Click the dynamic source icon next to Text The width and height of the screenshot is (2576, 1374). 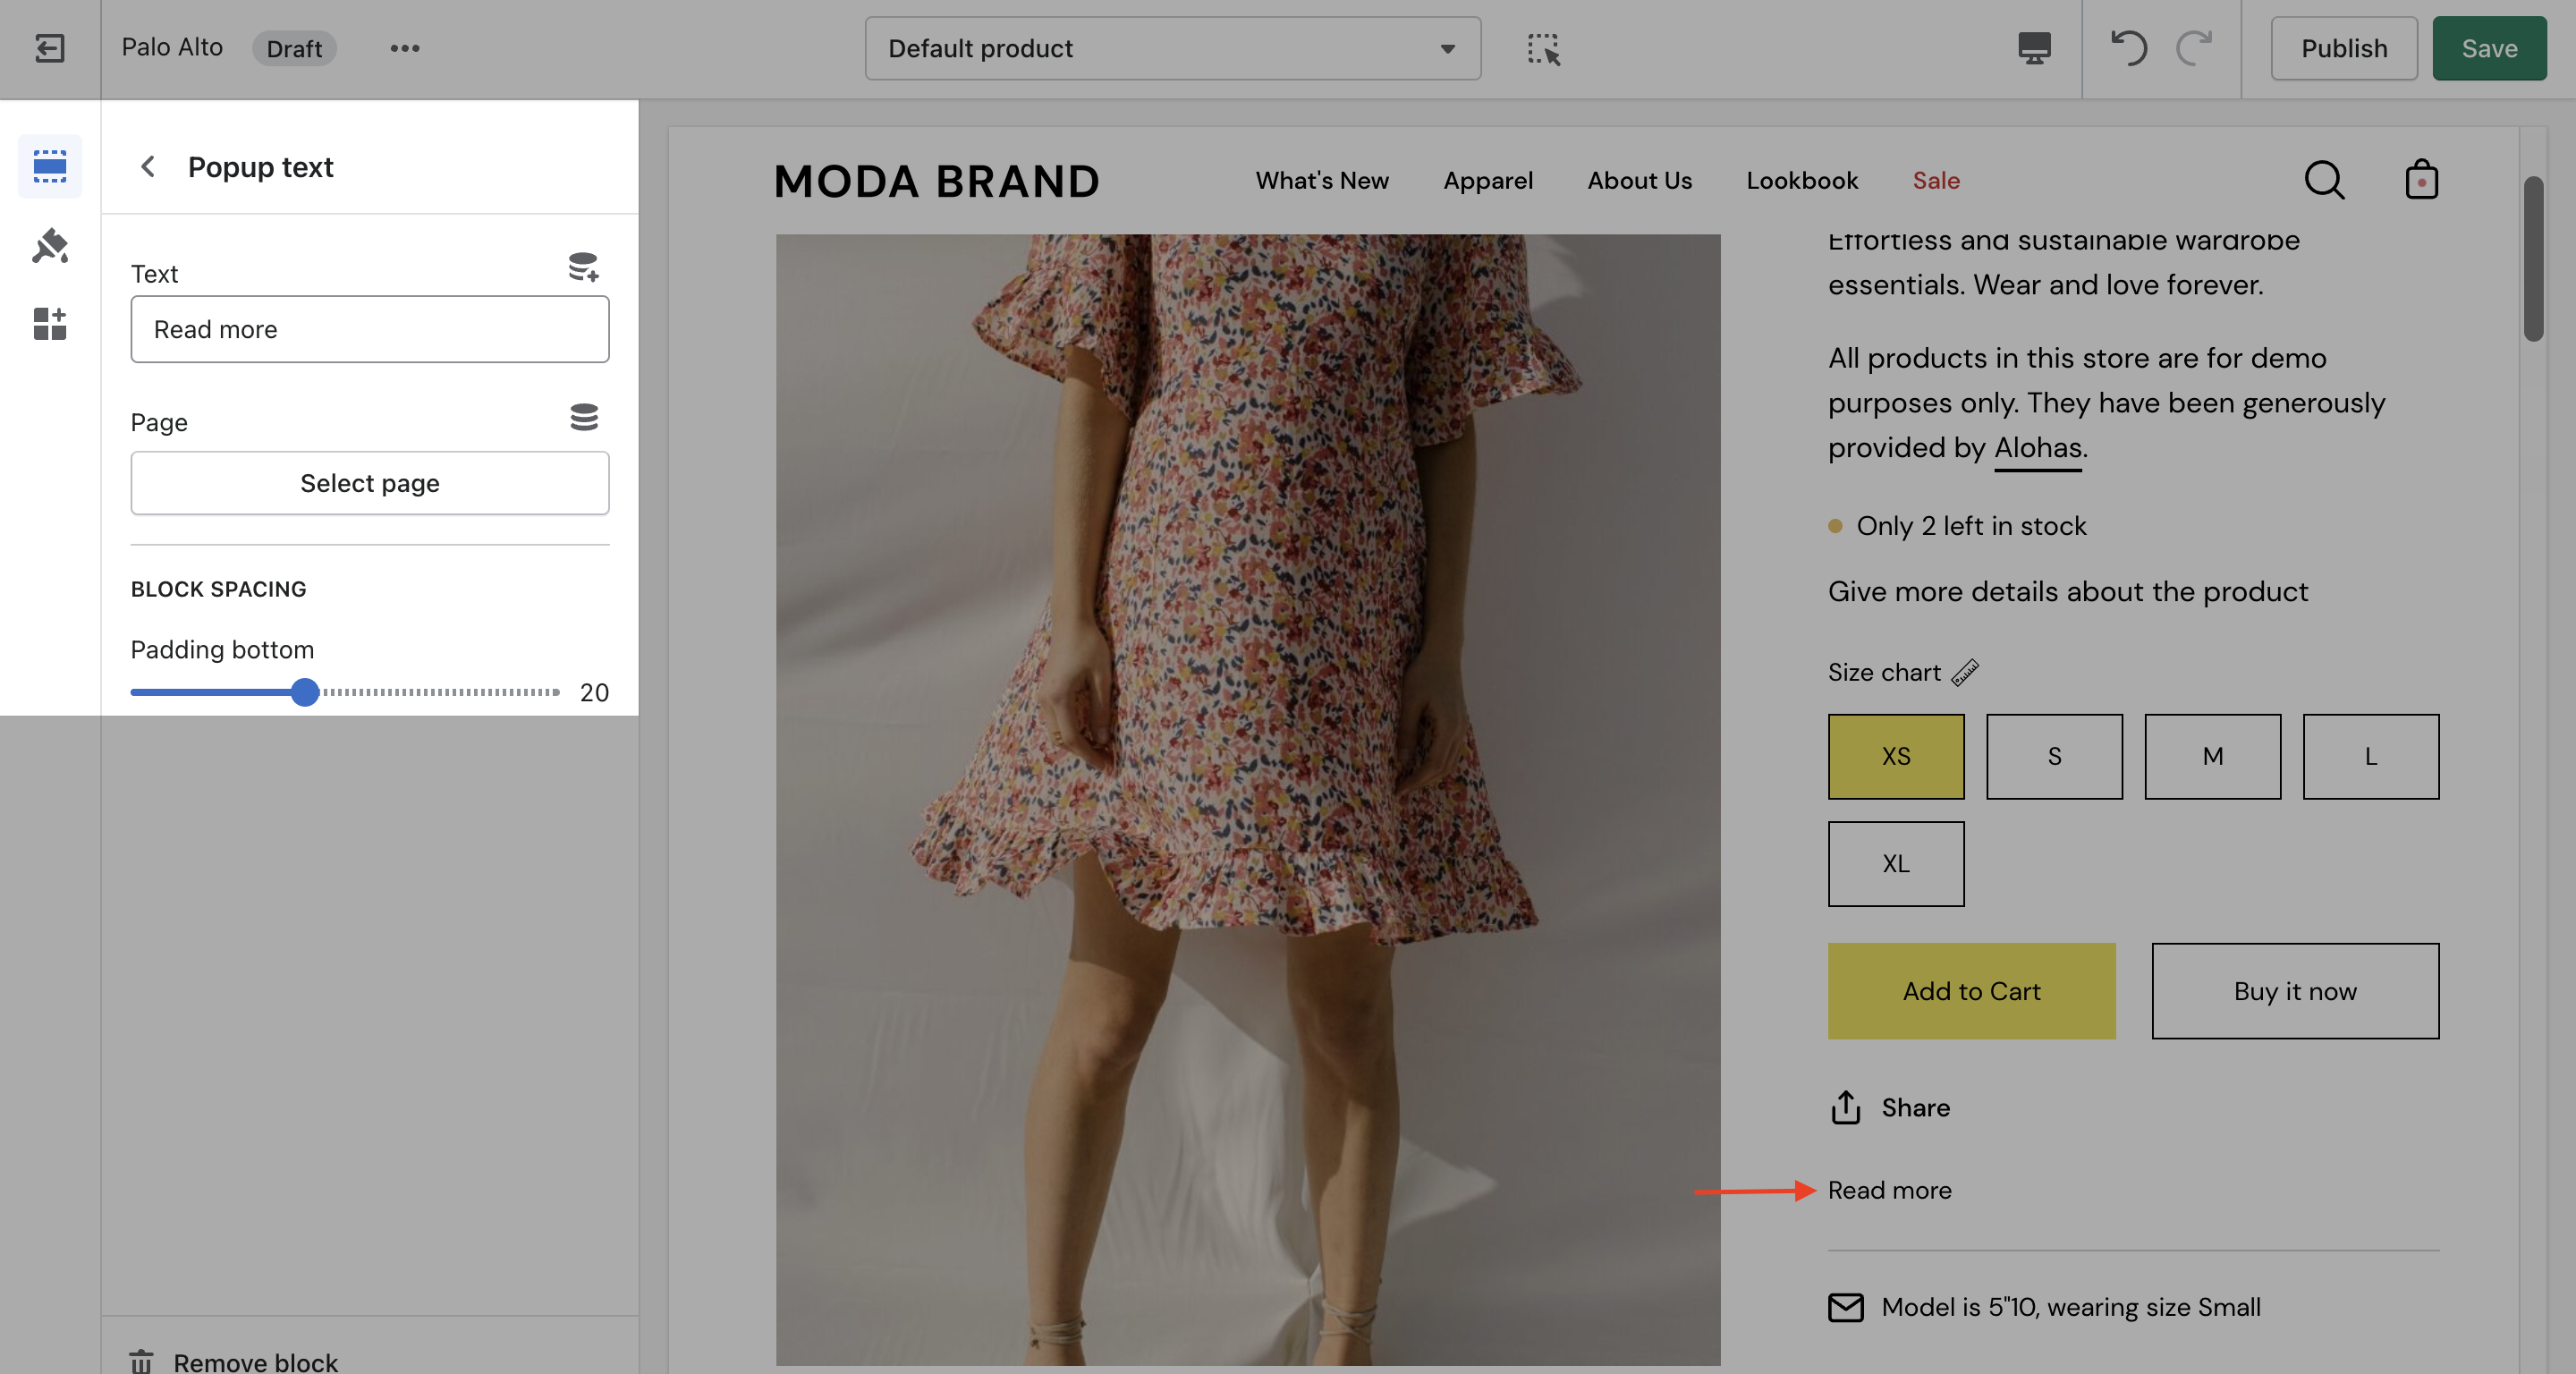(x=583, y=268)
